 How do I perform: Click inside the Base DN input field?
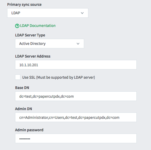tap(76, 96)
